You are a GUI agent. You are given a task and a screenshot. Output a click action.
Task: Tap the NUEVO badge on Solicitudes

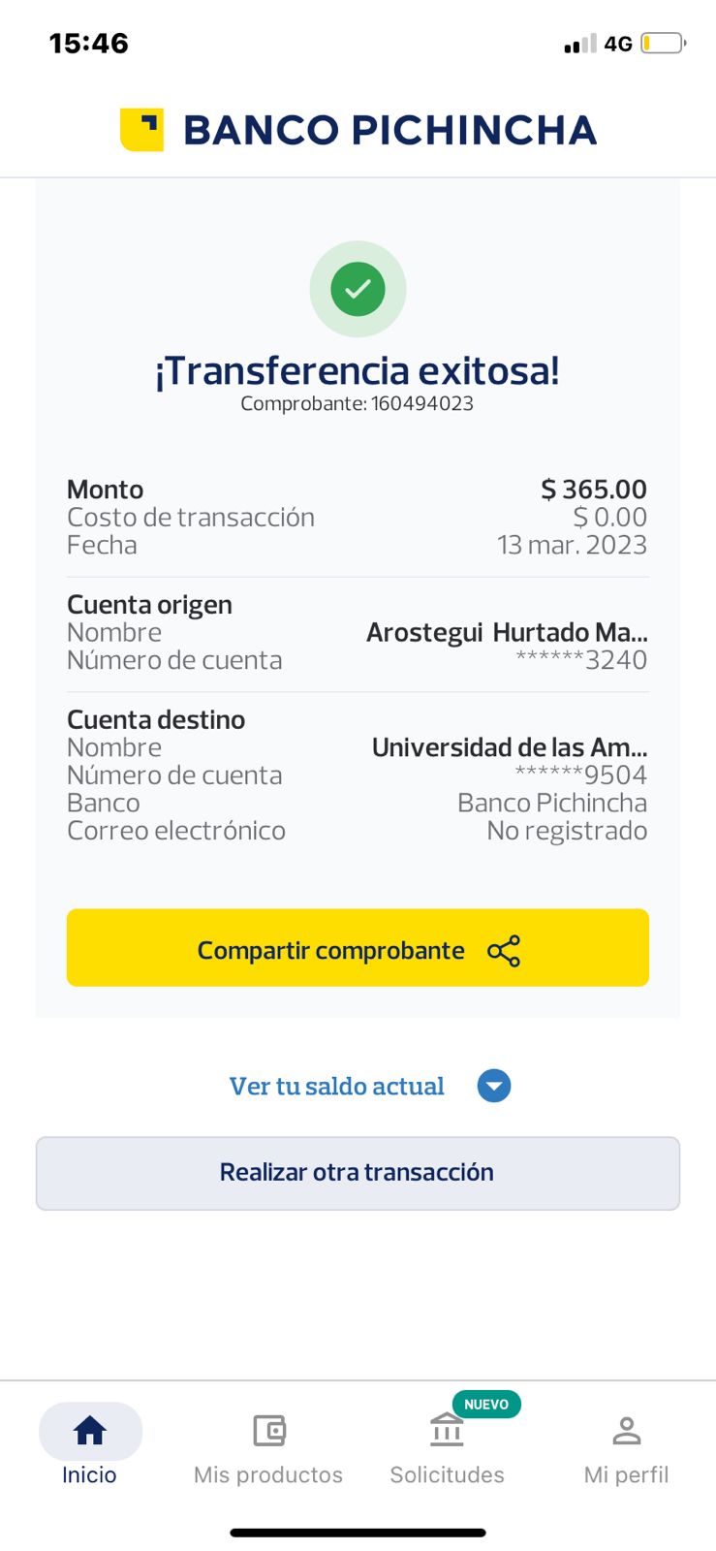click(486, 1405)
